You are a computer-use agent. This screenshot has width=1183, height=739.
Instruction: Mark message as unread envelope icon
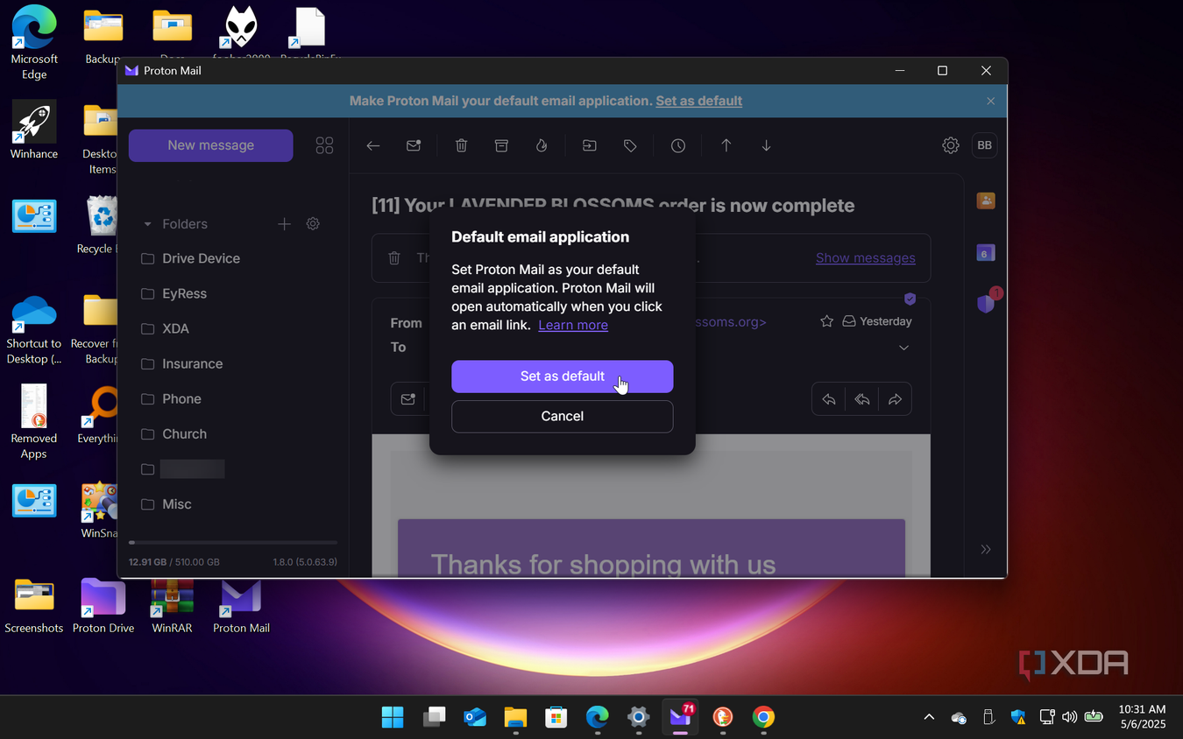coord(414,146)
